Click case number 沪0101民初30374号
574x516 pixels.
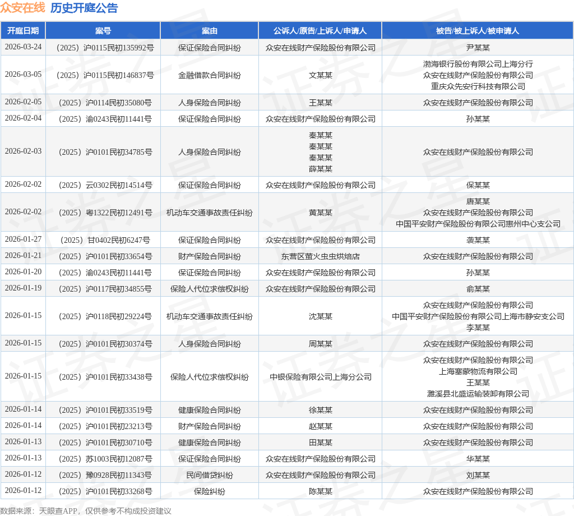pos(119,344)
